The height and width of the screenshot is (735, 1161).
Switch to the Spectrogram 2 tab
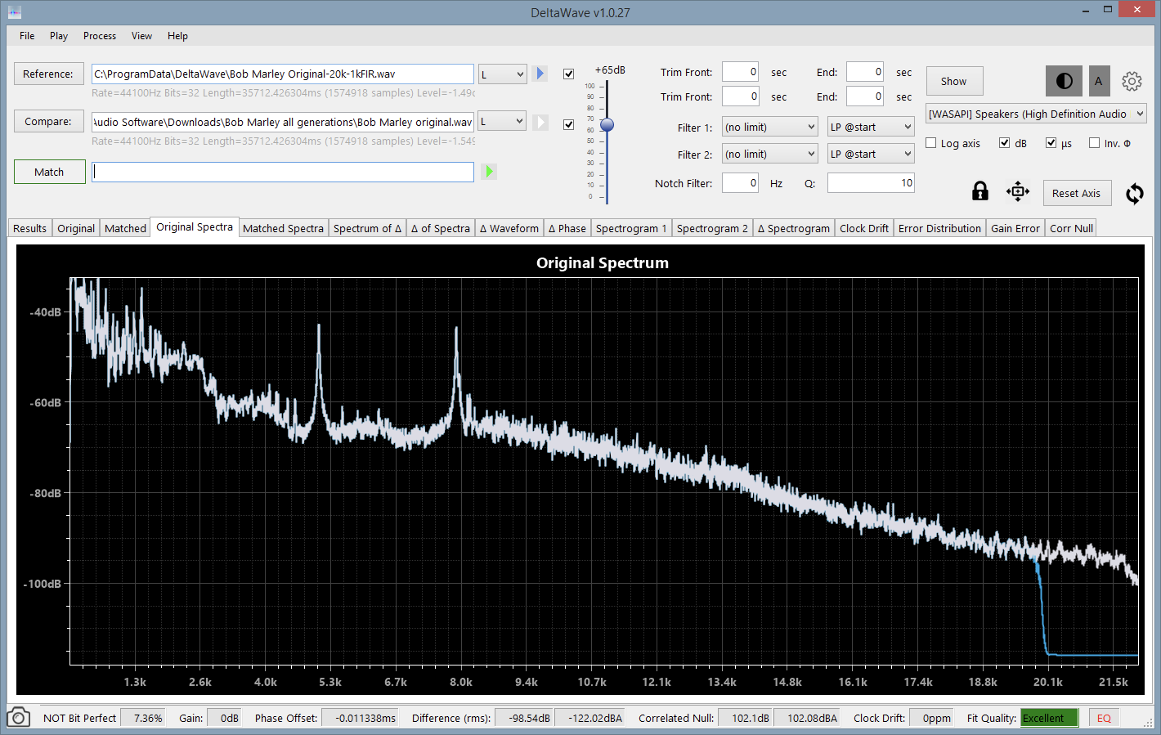click(712, 228)
